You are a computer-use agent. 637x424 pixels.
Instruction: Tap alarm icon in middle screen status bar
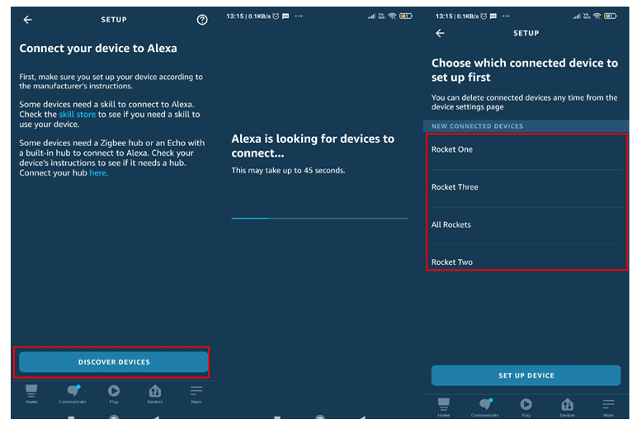[x=276, y=16]
